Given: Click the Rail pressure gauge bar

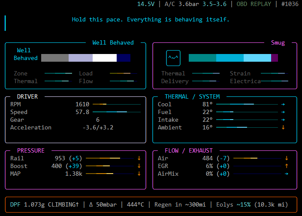Looking at the screenshot, I should coord(110,158).
